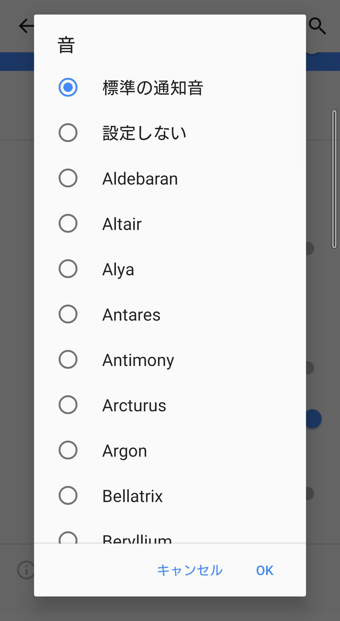
Task: Choose the Altair sound option
Action: (x=170, y=224)
